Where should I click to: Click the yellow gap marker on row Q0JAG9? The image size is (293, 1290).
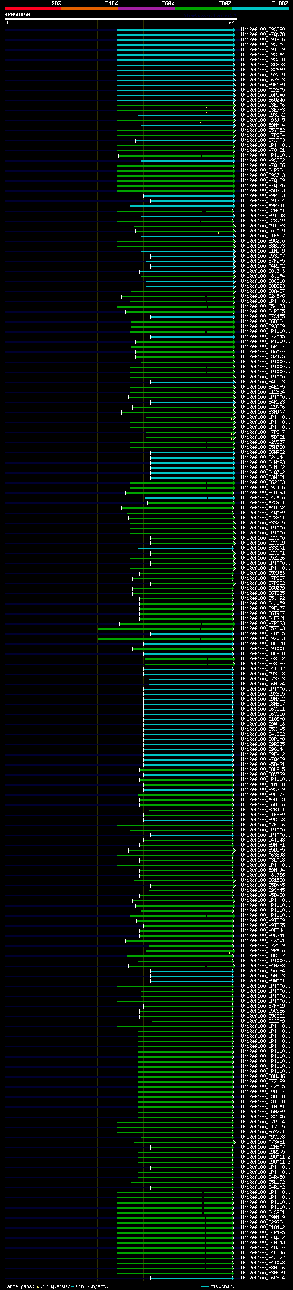tap(218, 233)
